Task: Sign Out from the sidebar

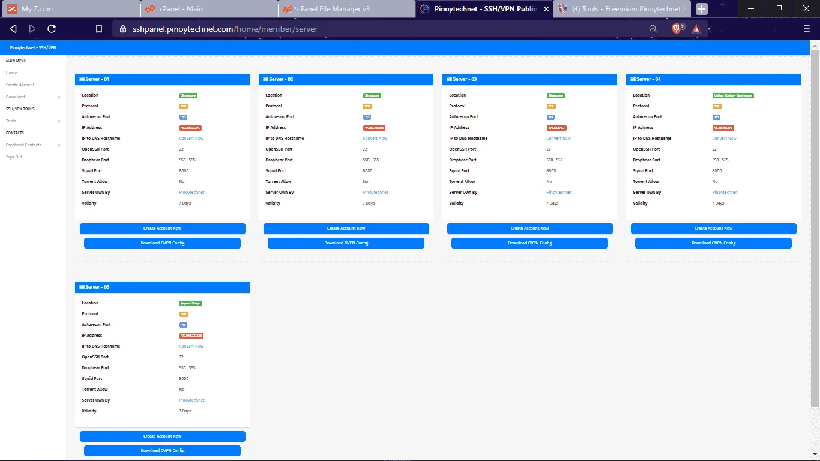Action: (14, 157)
